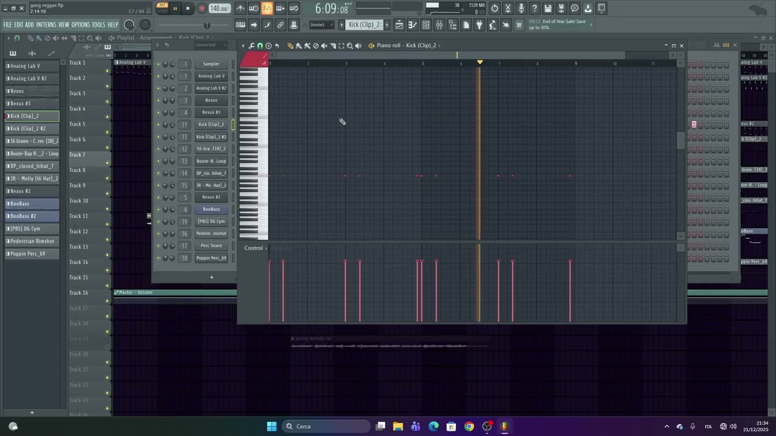
Task: Toggle mute light for Sampler channel
Action: 159,64
